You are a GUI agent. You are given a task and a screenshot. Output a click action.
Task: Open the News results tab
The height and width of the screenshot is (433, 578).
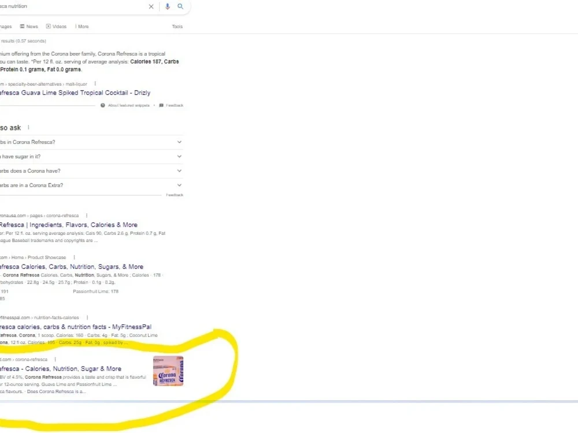point(29,27)
